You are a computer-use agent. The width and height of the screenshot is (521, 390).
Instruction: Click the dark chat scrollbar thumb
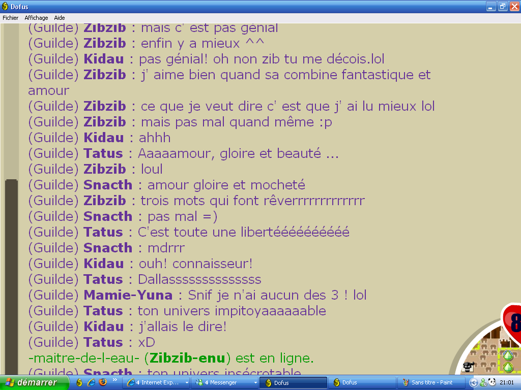(x=11, y=277)
